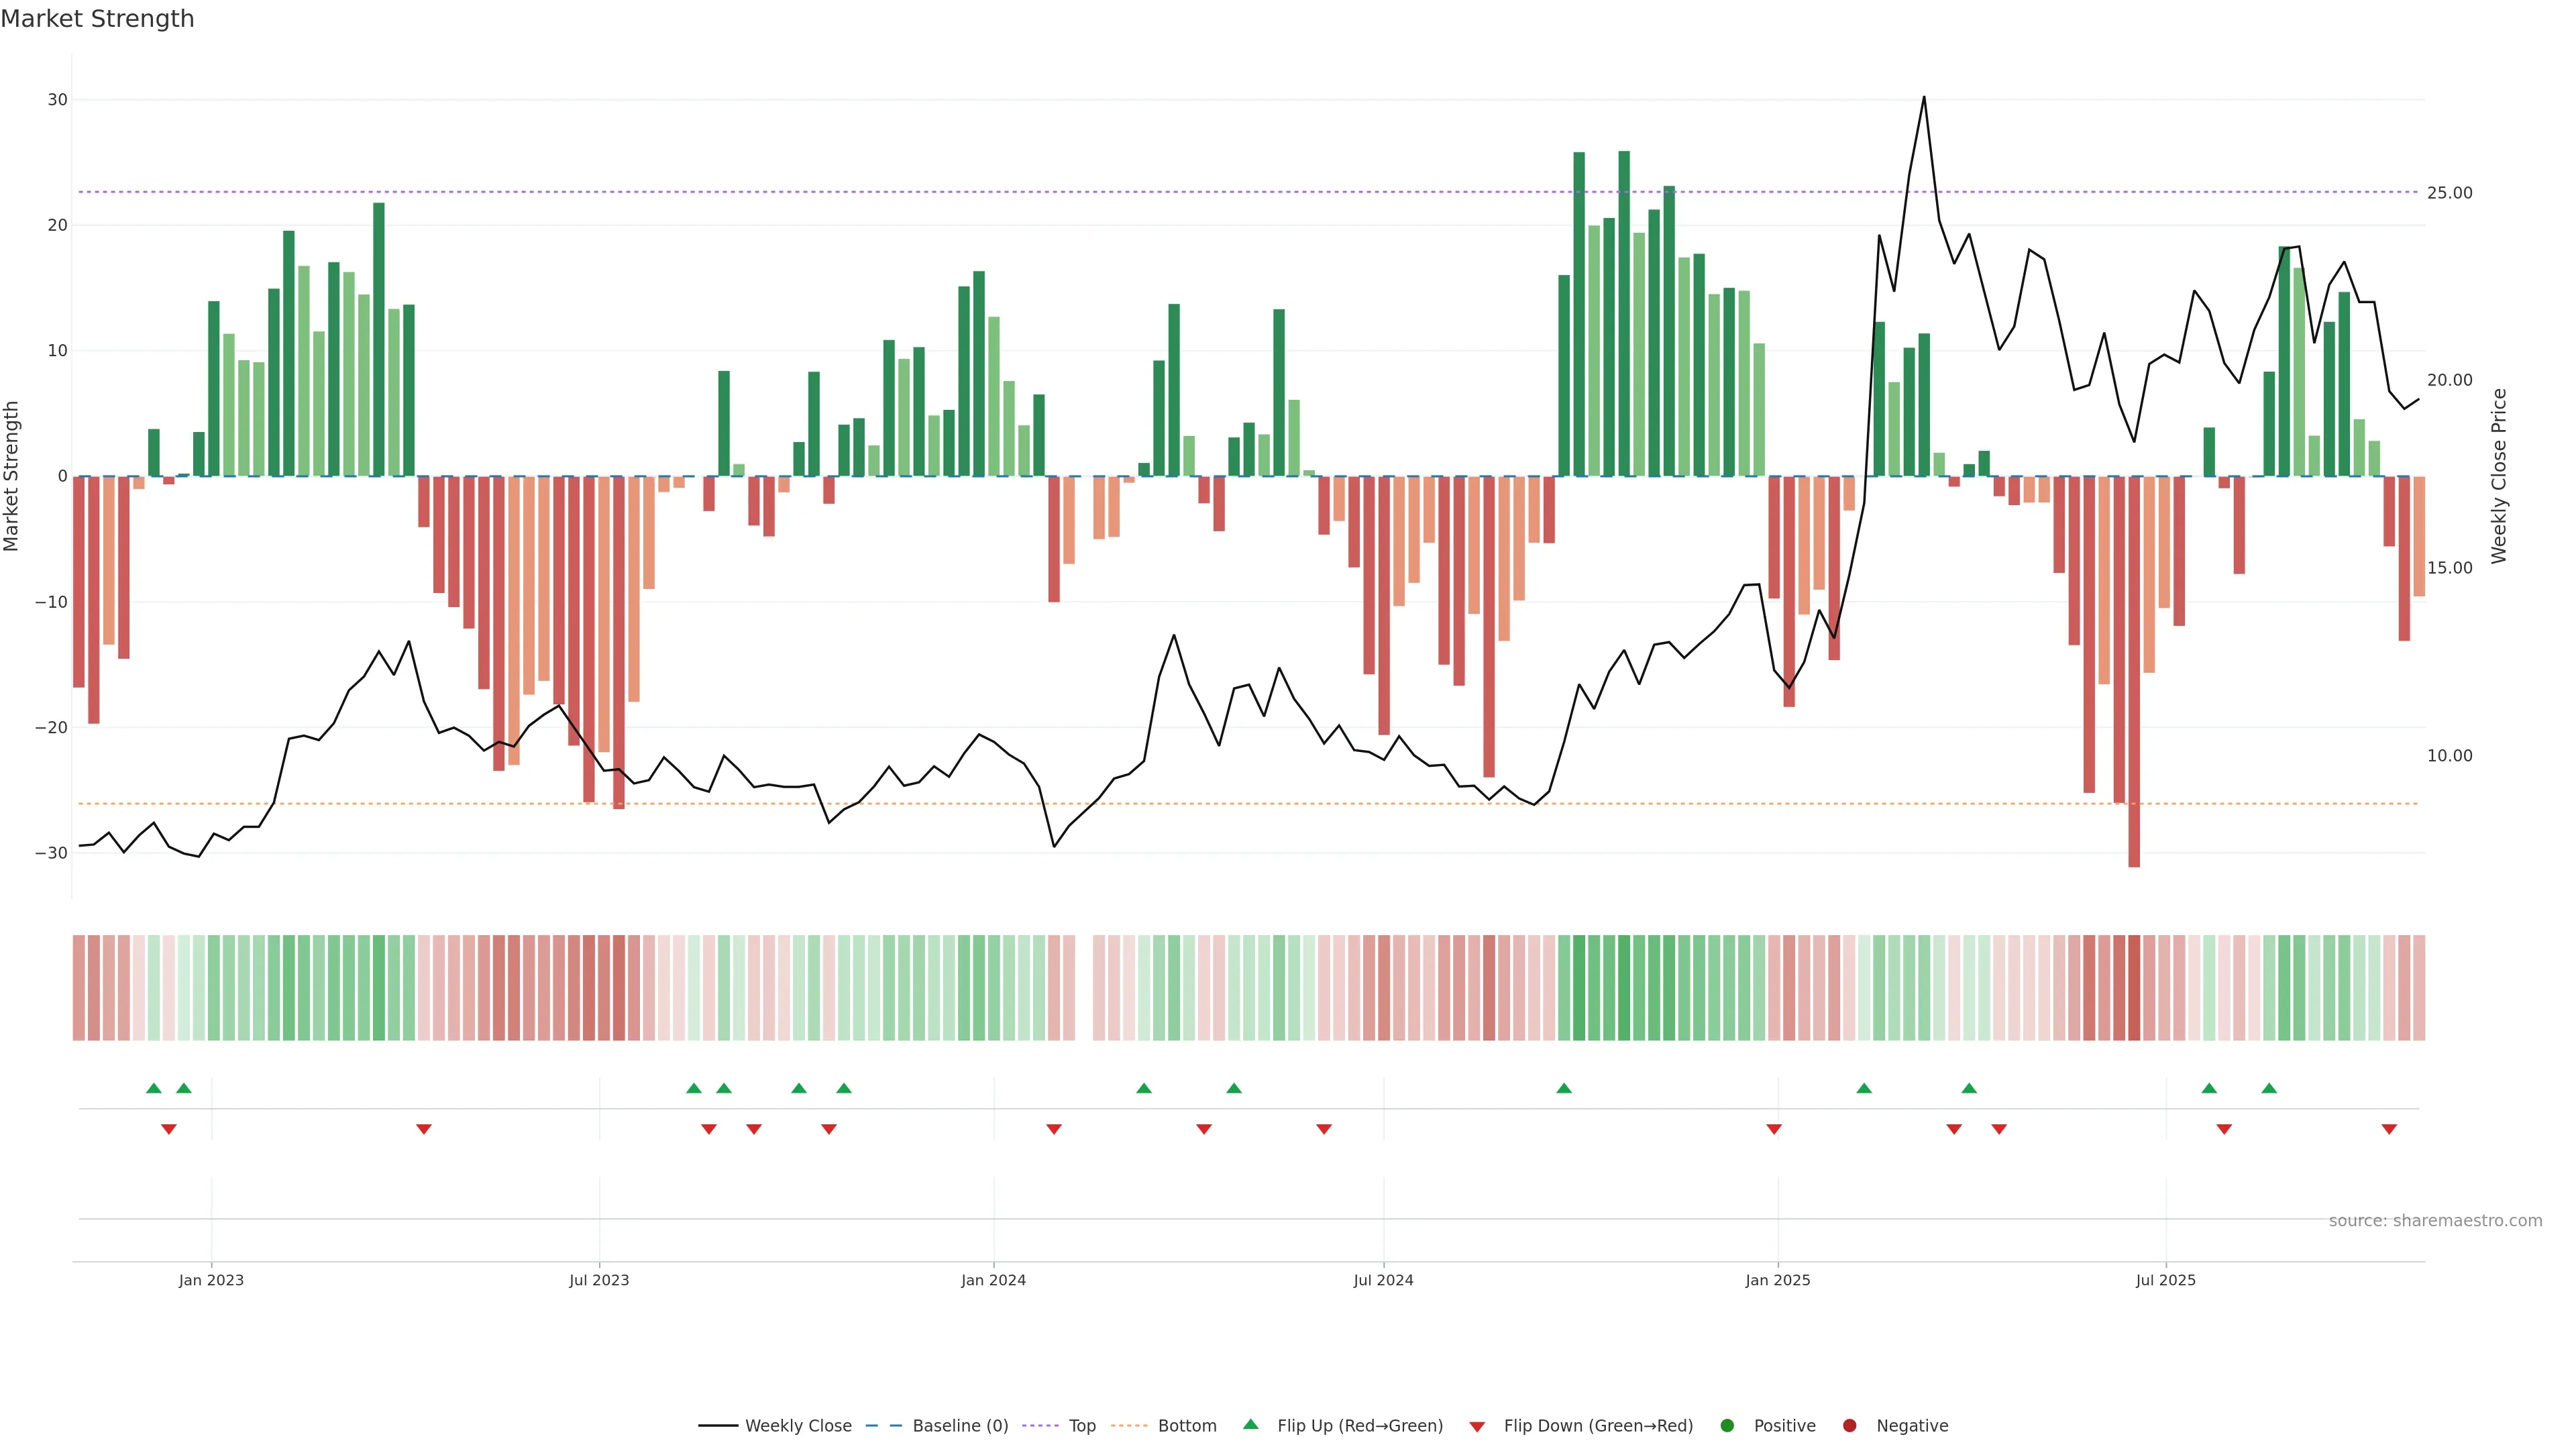Click the Jan 2024 x-axis label
The width and height of the screenshot is (2576, 1449).
click(x=993, y=1280)
